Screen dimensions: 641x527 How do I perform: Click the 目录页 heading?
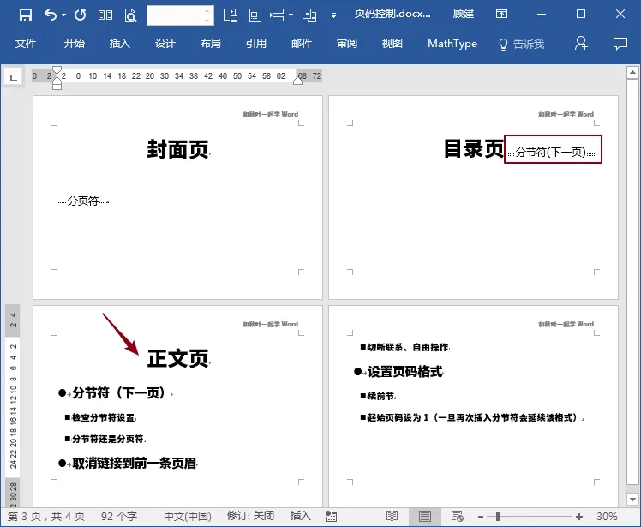click(474, 148)
